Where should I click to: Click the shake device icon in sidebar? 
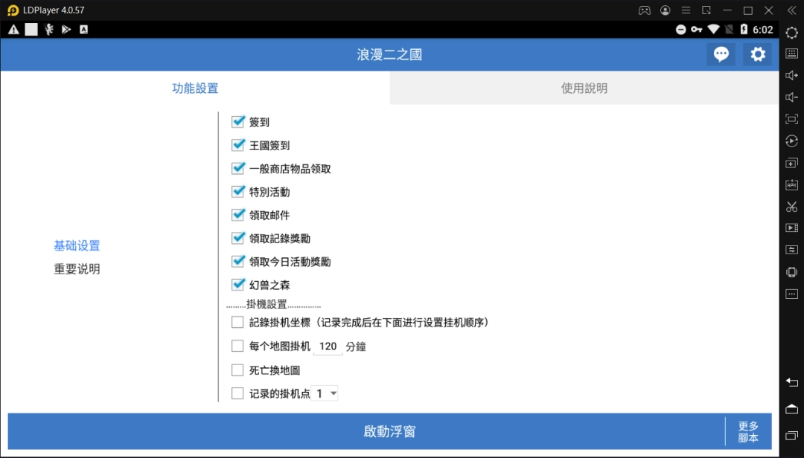(x=791, y=272)
